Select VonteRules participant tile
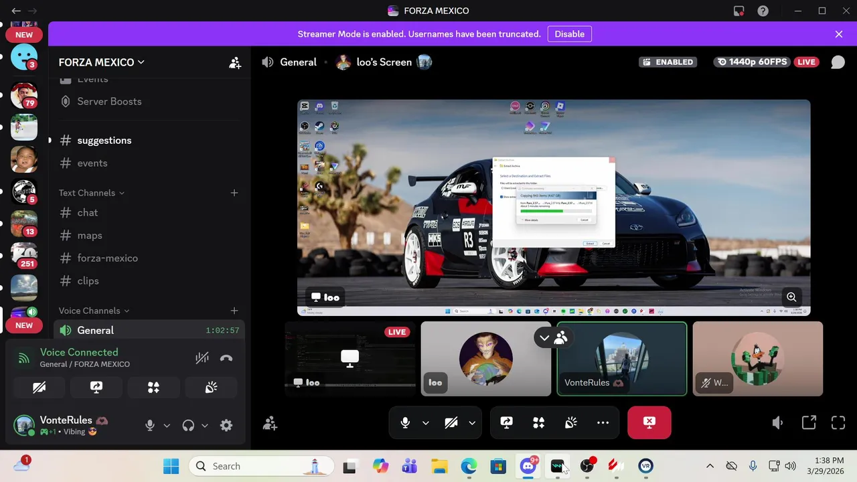This screenshot has width=857, height=482. (622, 359)
